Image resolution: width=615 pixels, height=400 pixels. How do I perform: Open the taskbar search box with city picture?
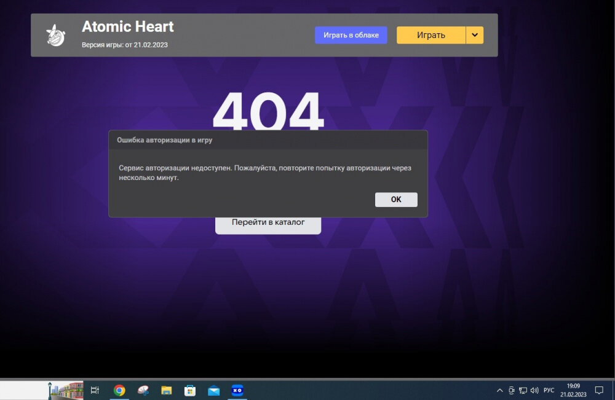pyautogui.click(x=42, y=390)
